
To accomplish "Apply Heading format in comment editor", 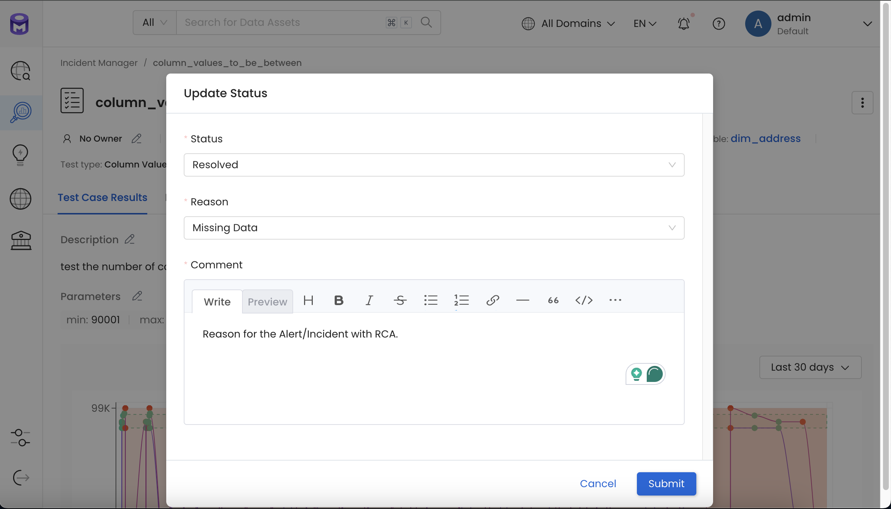I will [308, 300].
